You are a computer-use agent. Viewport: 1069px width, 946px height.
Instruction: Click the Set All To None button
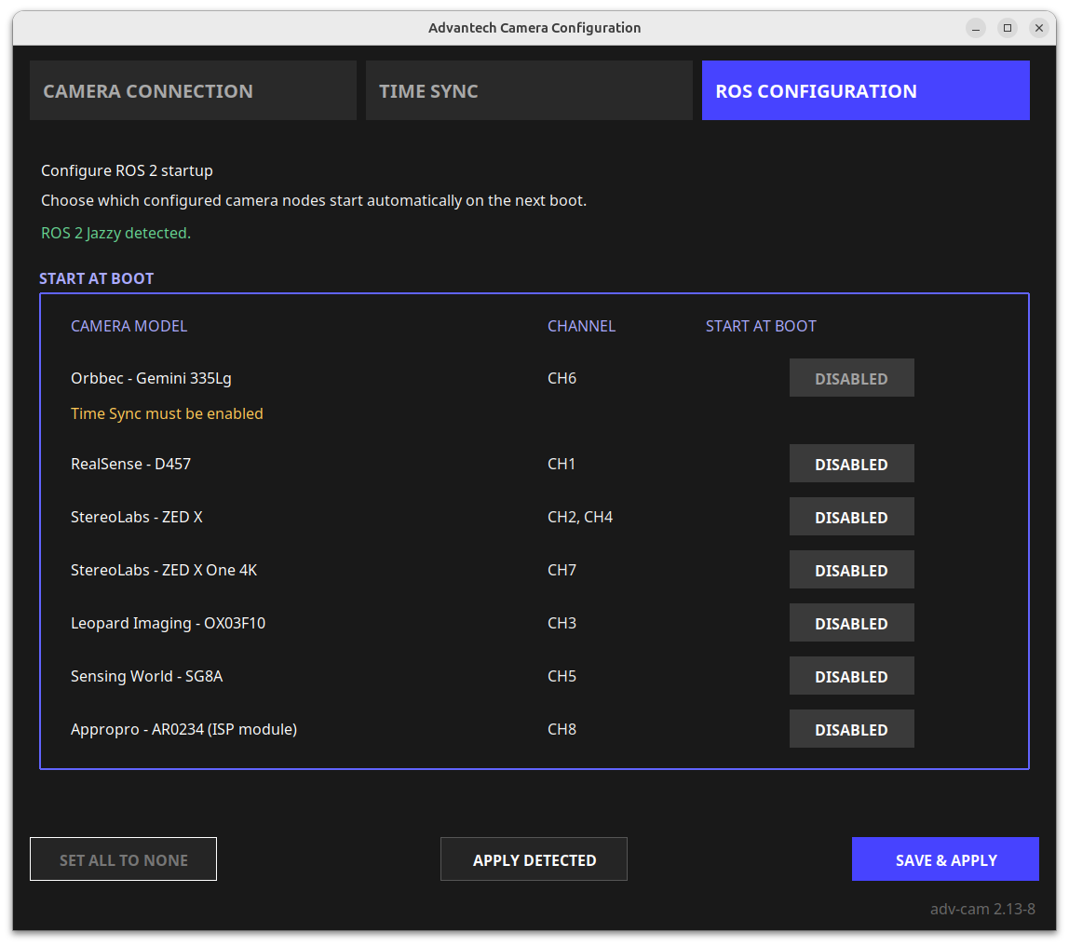pyautogui.click(x=124, y=859)
